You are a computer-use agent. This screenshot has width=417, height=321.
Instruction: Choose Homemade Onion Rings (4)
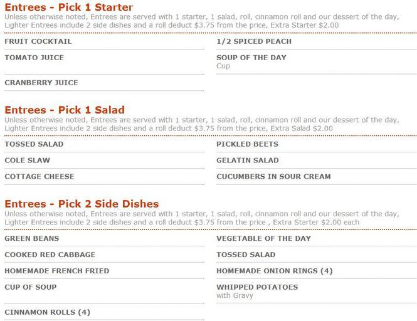pos(275,271)
